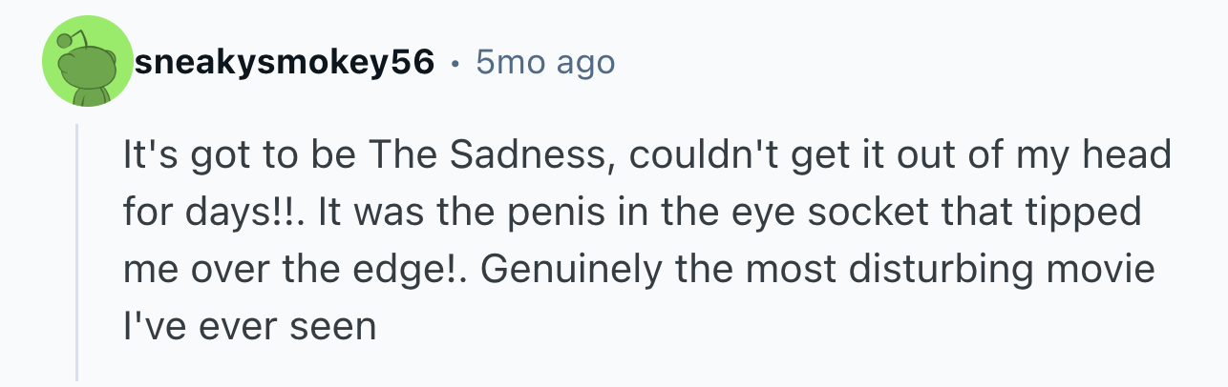
Task: Click the text "I've ever seen"
Action: coord(249,327)
